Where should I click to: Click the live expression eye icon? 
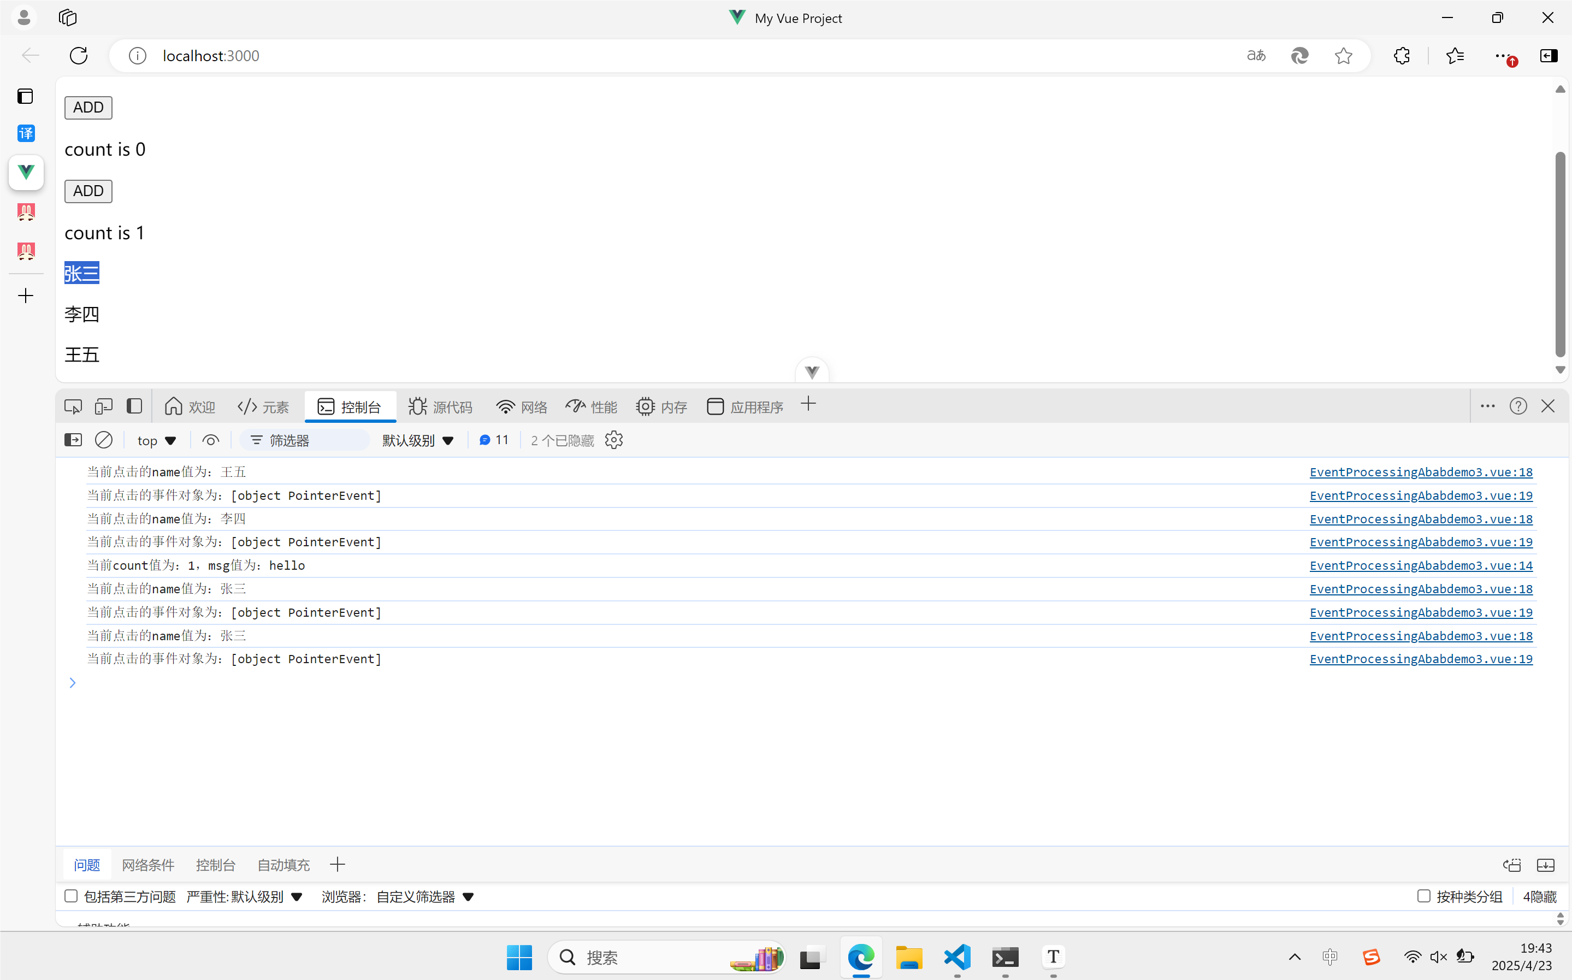(211, 440)
